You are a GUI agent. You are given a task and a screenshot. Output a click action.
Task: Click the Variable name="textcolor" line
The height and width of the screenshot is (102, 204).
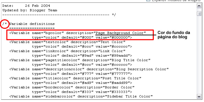point(67,42)
